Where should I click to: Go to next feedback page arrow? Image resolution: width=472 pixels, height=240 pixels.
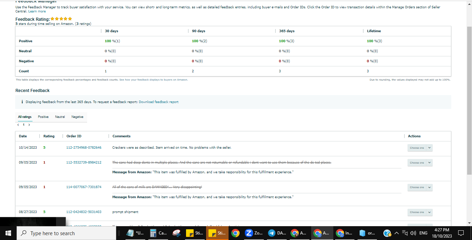[x=29, y=125]
